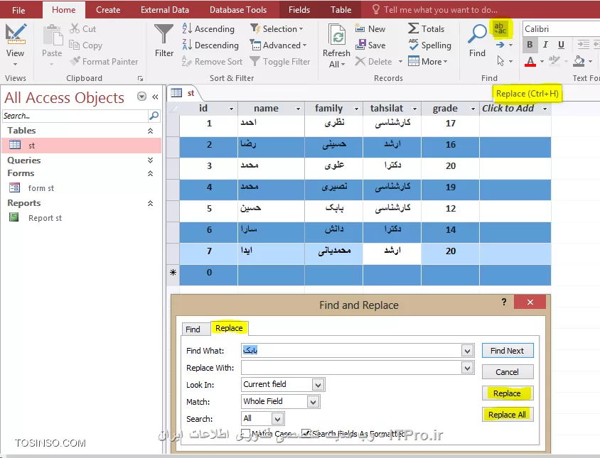Click the Totals sigma icon
This screenshot has height=458, width=600.
[414, 28]
